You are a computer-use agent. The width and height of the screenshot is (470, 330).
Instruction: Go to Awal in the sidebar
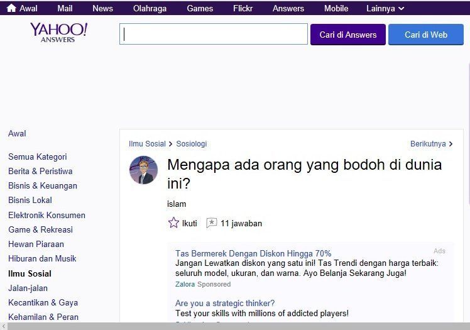[17, 133]
